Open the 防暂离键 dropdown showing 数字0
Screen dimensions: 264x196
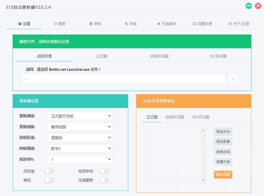(x=79, y=148)
